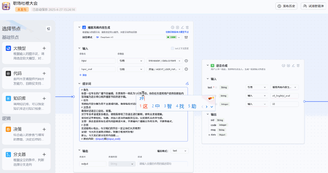Click the output description field

163,164
